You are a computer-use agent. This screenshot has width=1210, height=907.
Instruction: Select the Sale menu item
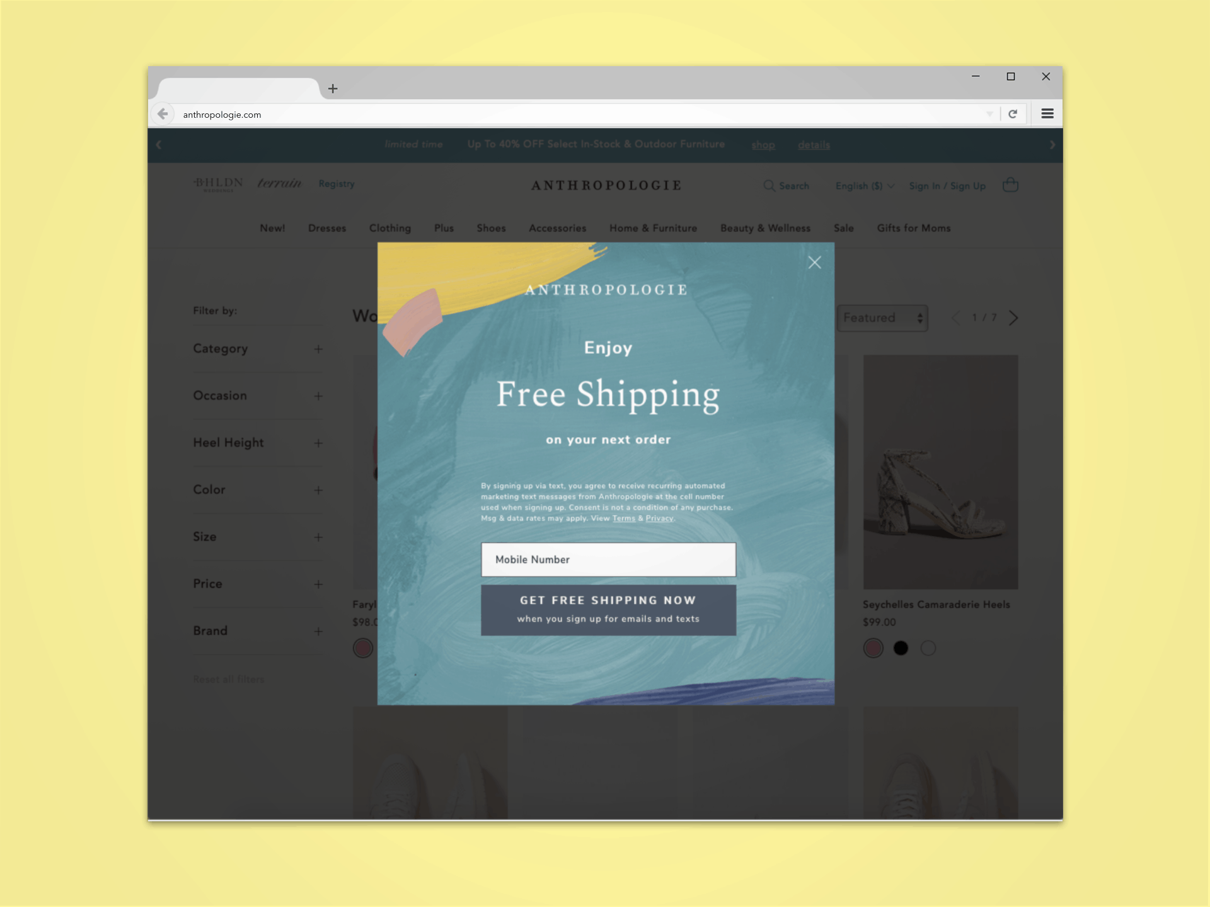click(x=842, y=229)
